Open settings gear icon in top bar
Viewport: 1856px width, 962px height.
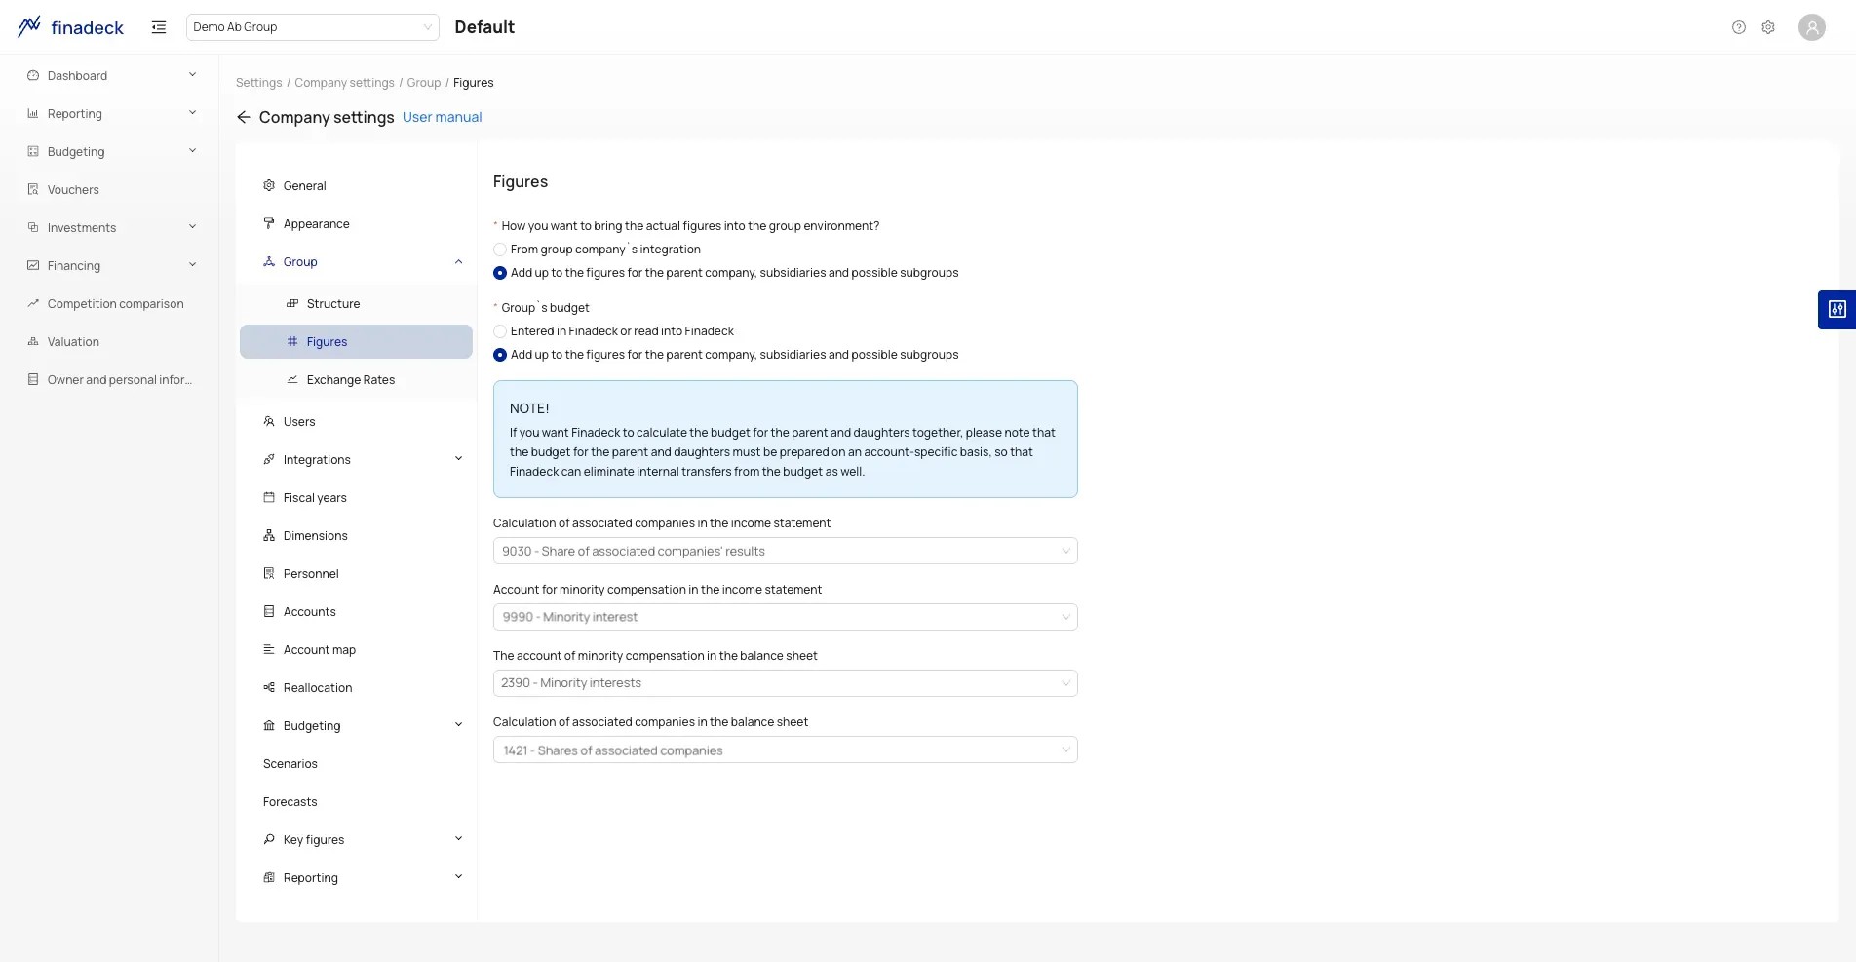click(x=1768, y=27)
